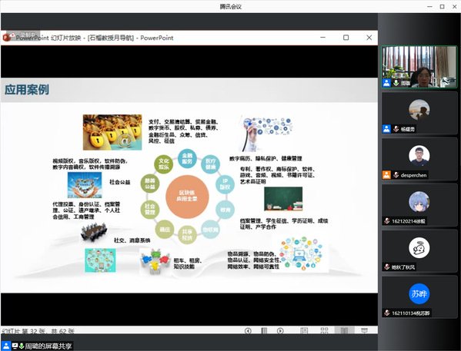Click the PowerPoint logo in title bar
This screenshot has height=351, width=461.
tap(7, 38)
